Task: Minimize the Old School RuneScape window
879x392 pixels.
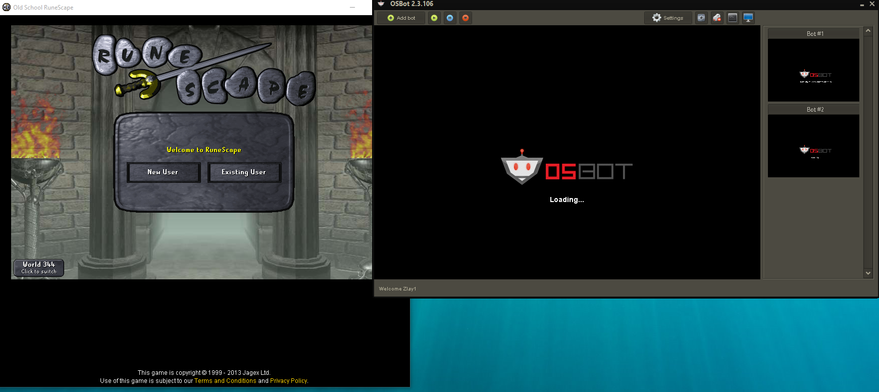Action: point(352,8)
